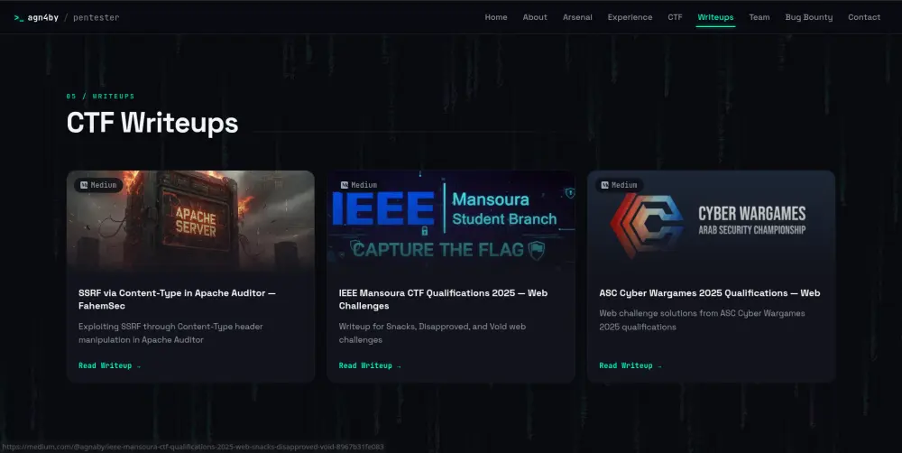Image resolution: width=902 pixels, height=453 pixels.
Task: Select the CTF nav item
Action: (x=675, y=17)
